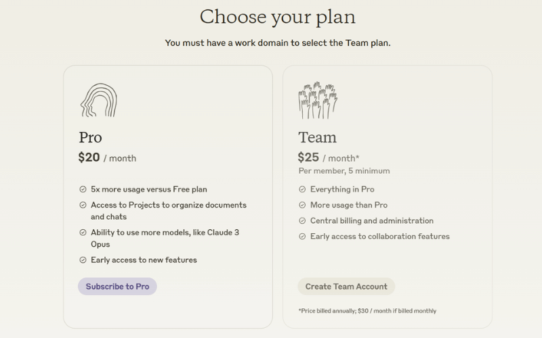Click checkmark icon beside "Early access to collaboration features"
Image resolution: width=542 pixels, height=338 pixels.
302,237
